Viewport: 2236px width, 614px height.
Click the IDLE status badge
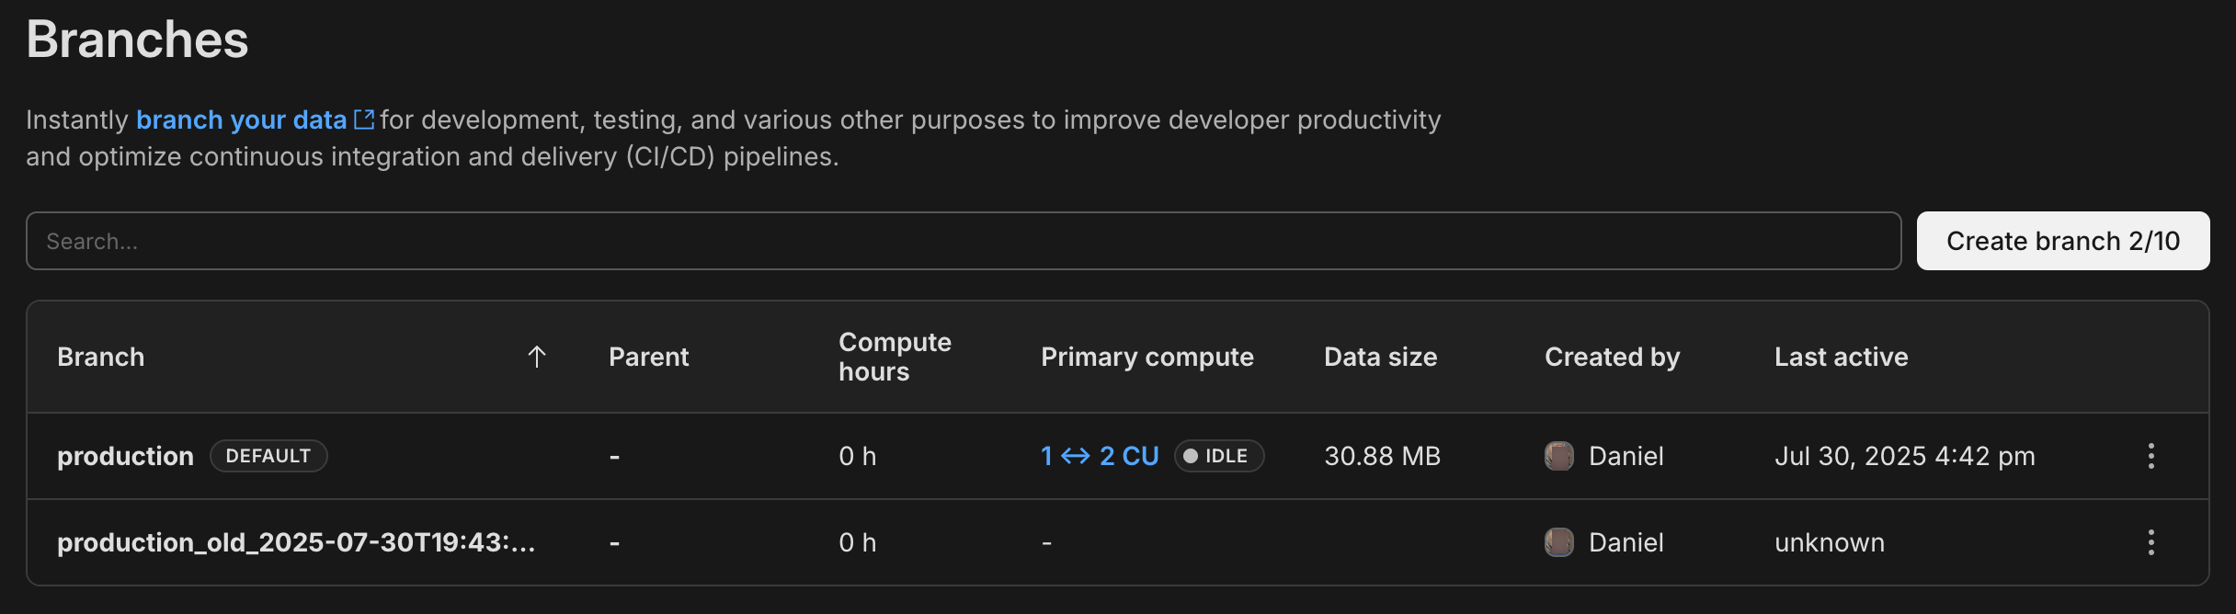1218,456
